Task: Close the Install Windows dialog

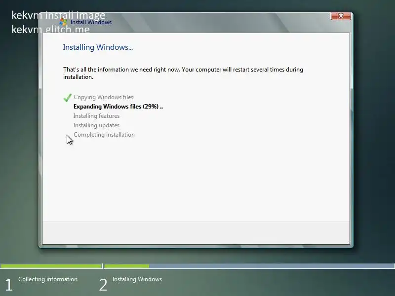Action: [341, 16]
